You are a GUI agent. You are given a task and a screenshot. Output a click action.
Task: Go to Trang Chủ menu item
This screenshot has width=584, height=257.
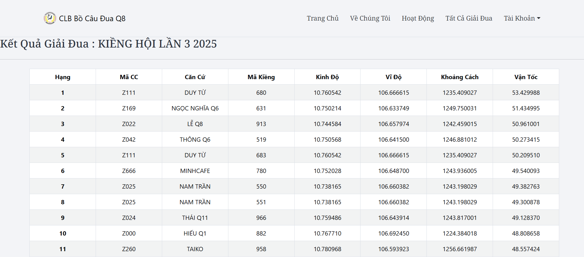323,18
